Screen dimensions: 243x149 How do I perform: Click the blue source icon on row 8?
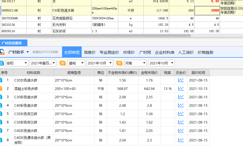[1, 140]
